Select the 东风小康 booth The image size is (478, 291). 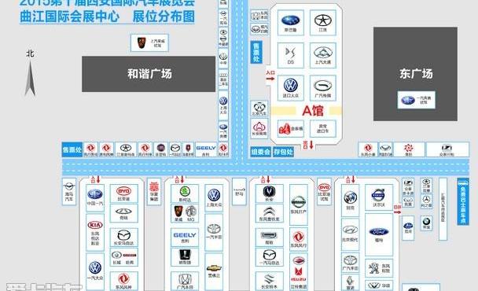[x=368, y=149]
